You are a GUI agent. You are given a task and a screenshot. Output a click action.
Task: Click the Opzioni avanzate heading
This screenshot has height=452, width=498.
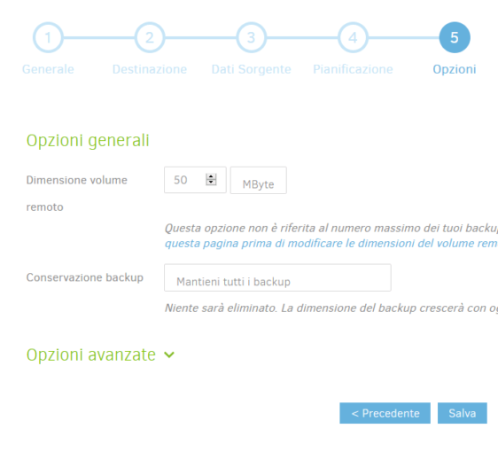pyautogui.click(x=91, y=355)
